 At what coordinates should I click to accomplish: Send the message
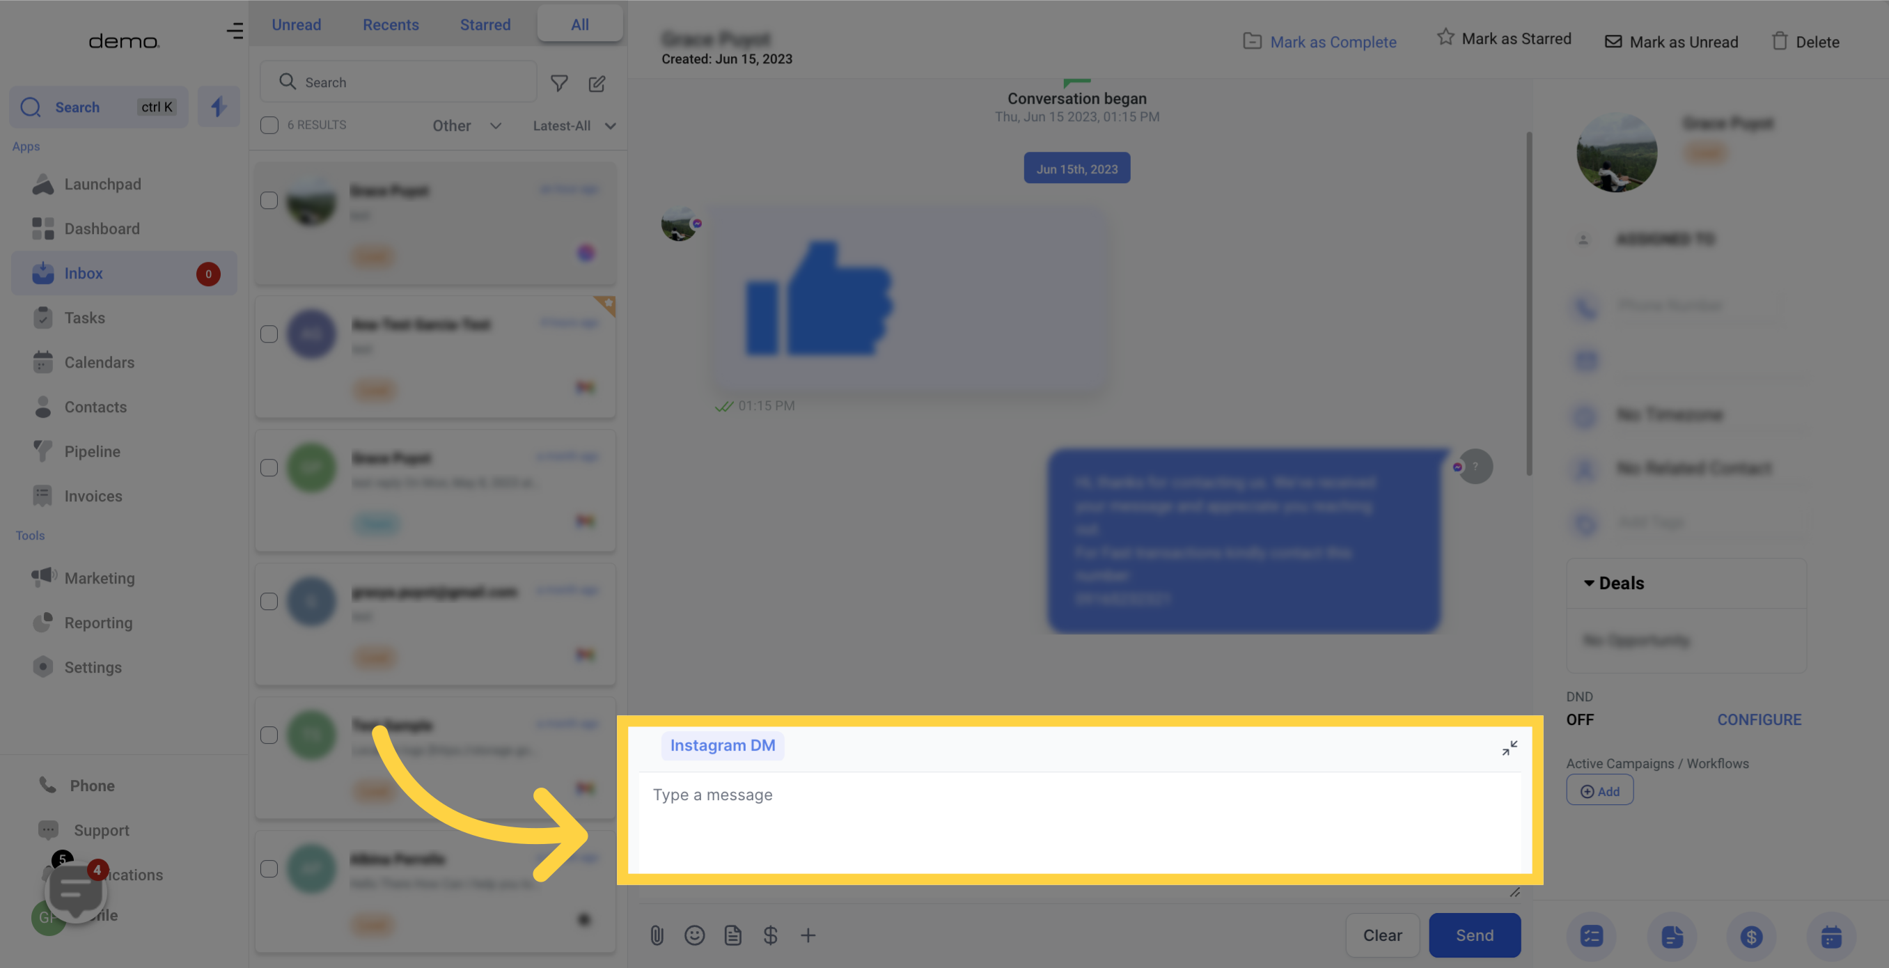(1475, 935)
